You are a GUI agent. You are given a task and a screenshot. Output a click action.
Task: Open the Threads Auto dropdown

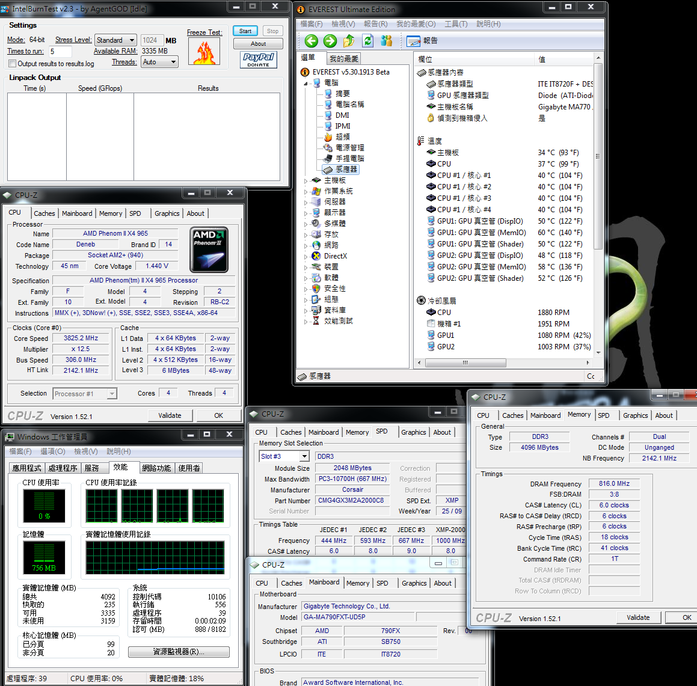pyautogui.click(x=159, y=62)
